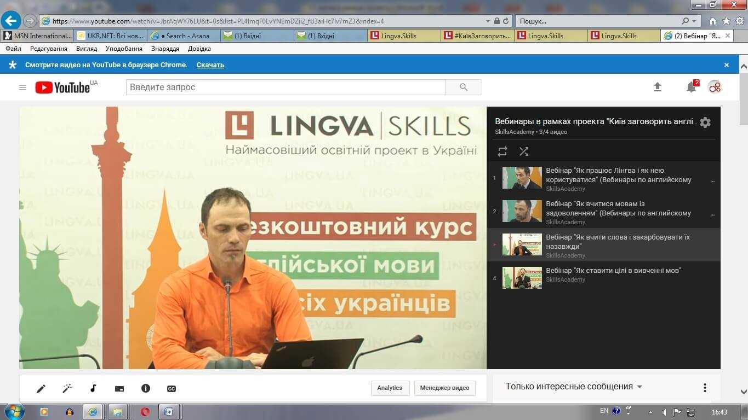Open the search provider dropdown arrow
The image size is (748, 420).
695,21
